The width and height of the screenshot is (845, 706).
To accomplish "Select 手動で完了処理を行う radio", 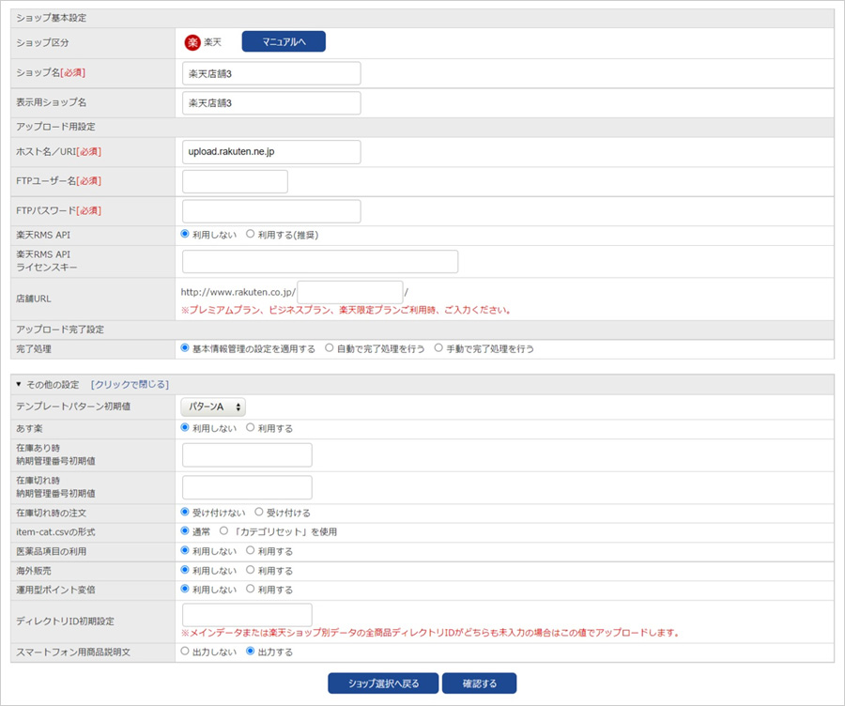I will [438, 348].
